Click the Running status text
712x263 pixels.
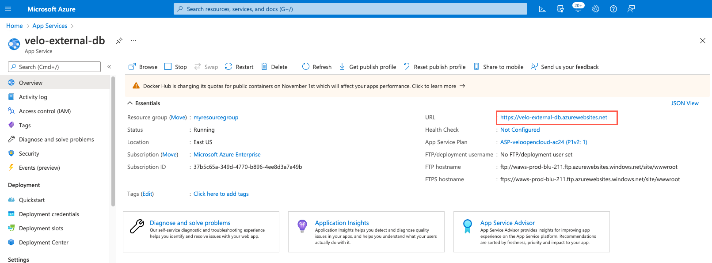(204, 130)
